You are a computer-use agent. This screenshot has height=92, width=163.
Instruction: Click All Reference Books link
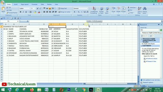[152, 59]
